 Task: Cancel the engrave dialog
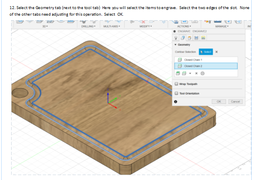pos(235,102)
